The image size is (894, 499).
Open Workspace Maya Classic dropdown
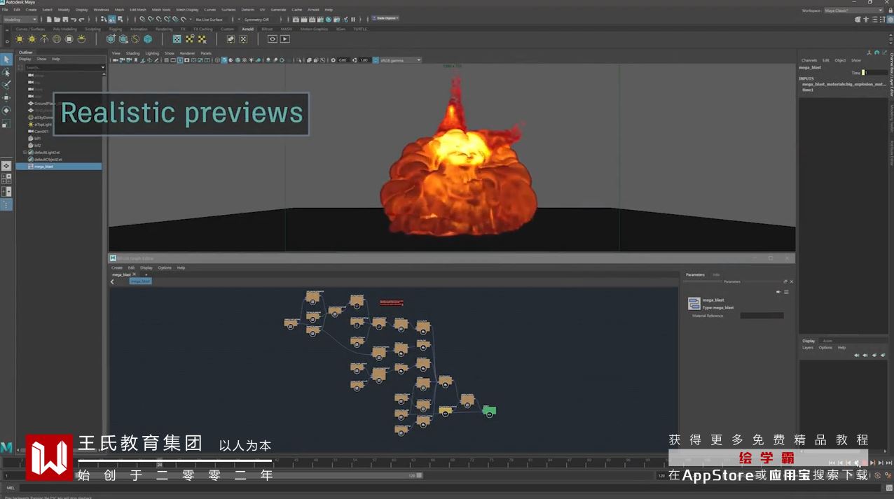coord(853,10)
